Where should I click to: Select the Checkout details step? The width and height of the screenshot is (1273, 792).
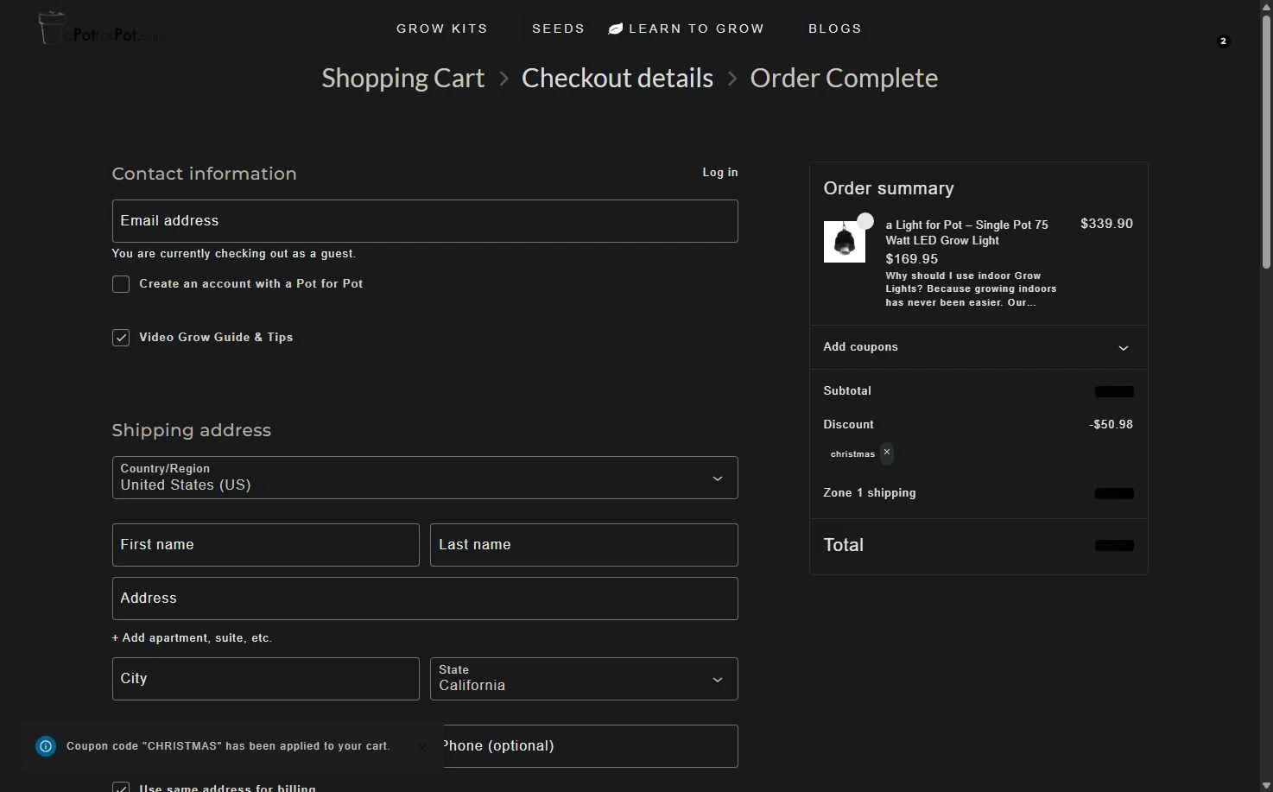click(617, 79)
